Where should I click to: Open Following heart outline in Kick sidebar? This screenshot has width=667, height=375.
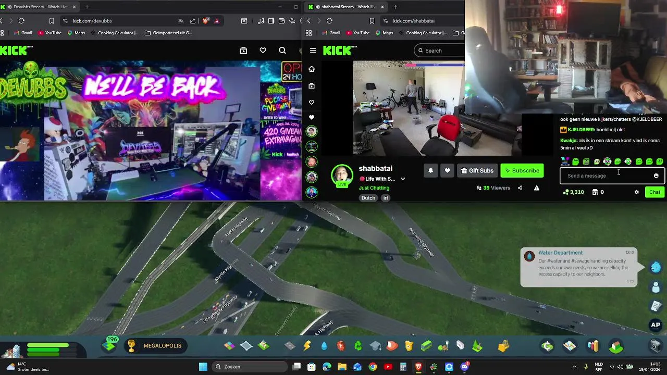[x=312, y=103]
